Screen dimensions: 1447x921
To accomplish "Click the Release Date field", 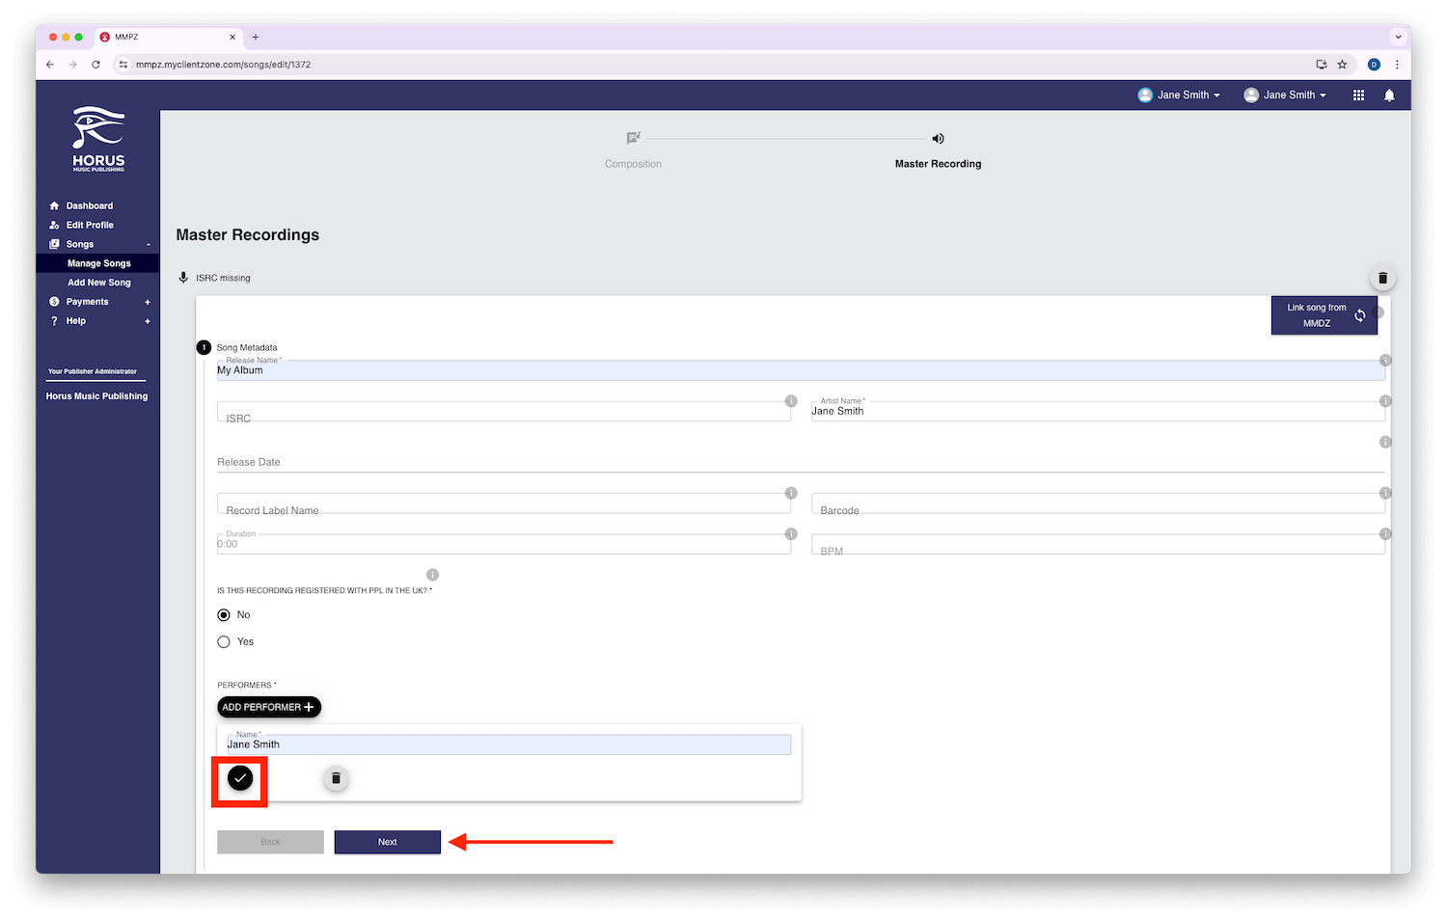I will [801, 462].
